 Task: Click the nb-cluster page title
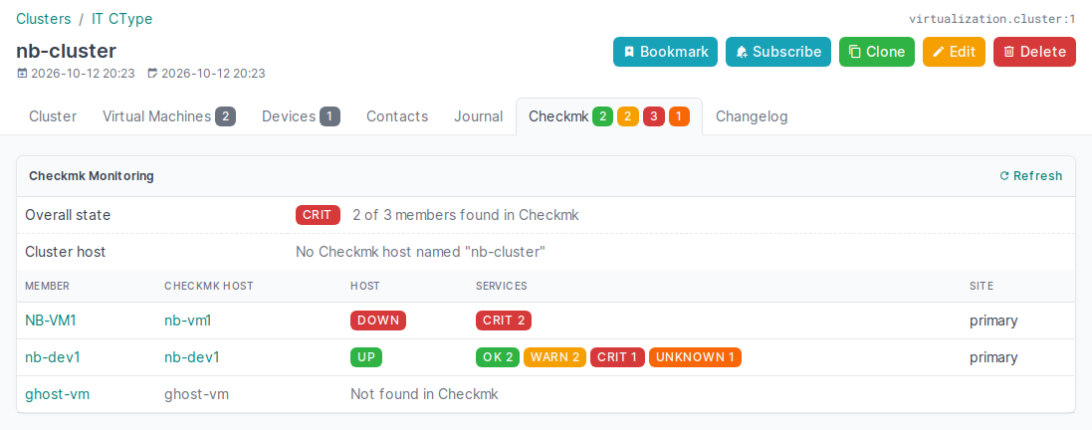click(66, 51)
